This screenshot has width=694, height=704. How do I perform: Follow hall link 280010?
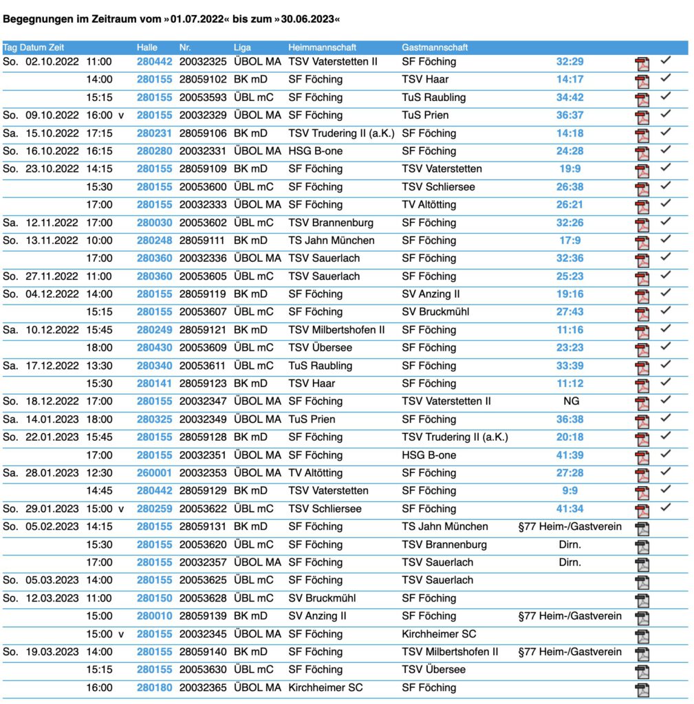(x=154, y=616)
